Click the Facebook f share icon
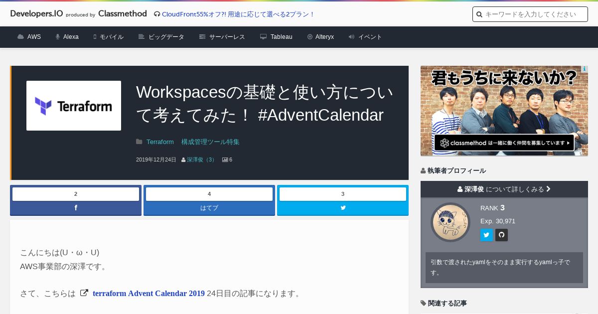Image resolution: width=598 pixels, height=314 pixels. point(76,208)
